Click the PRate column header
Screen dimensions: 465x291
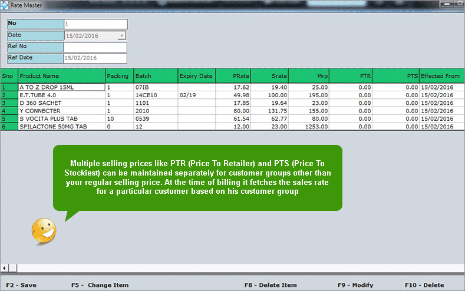click(x=233, y=76)
